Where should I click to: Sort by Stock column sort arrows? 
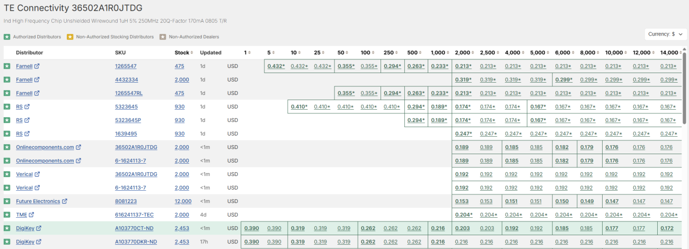193,52
